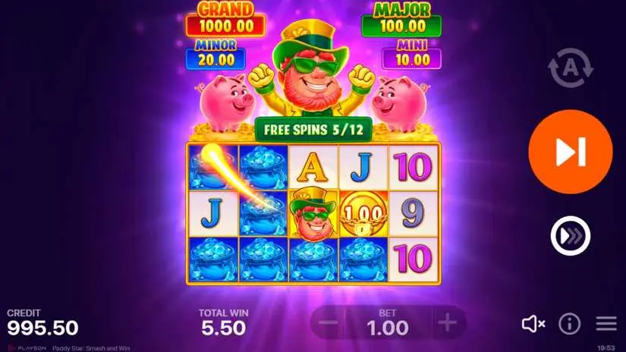Image resolution: width=626 pixels, height=352 pixels.
Task: Click the left pink piggy bank
Action: coord(225,103)
